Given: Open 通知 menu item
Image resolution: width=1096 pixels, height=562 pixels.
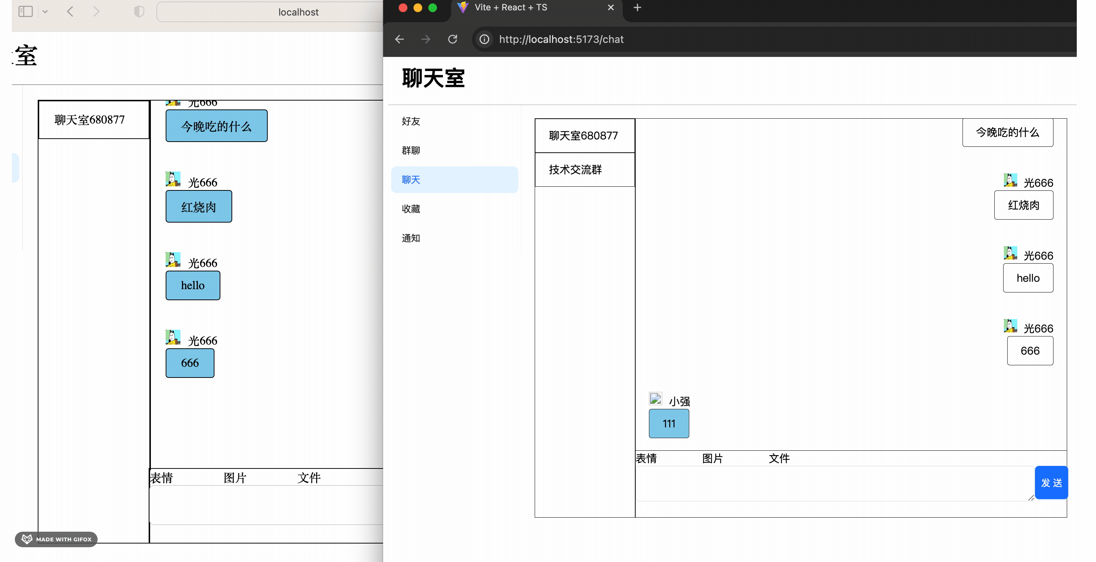Looking at the screenshot, I should pos(410,238).
